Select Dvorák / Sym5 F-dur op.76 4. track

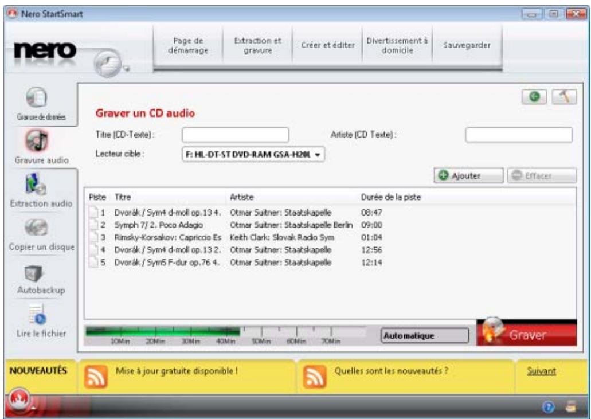[167, 263]
